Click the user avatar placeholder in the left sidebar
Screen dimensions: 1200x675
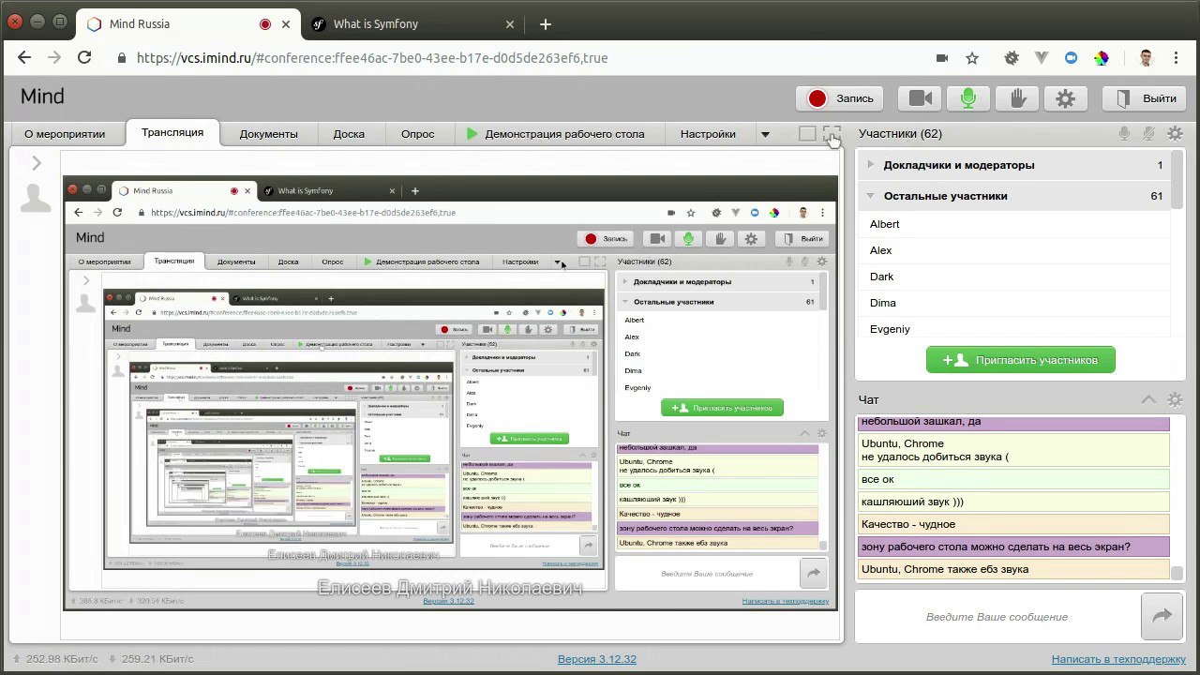point(36,199)
